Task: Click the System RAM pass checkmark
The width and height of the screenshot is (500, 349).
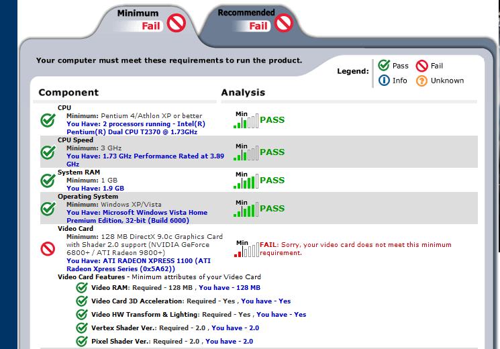Action: coord(48,181)
